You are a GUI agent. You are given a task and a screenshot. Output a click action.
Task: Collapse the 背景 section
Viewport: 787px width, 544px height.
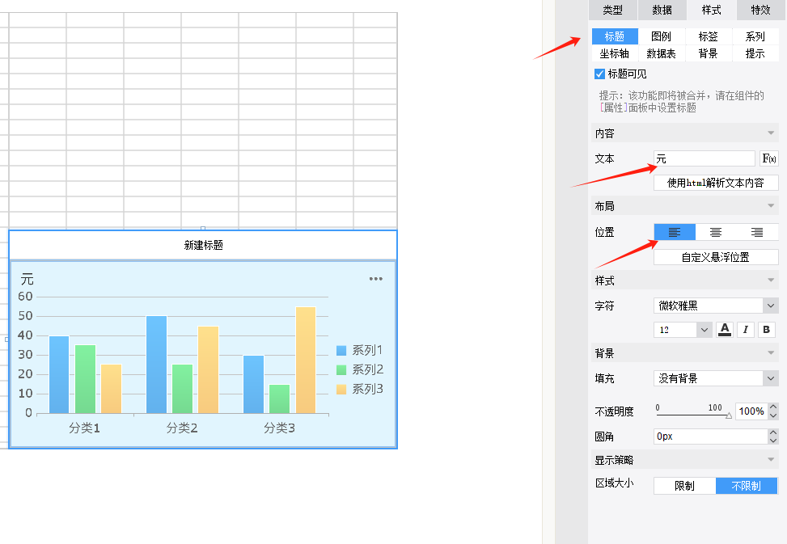771,352
